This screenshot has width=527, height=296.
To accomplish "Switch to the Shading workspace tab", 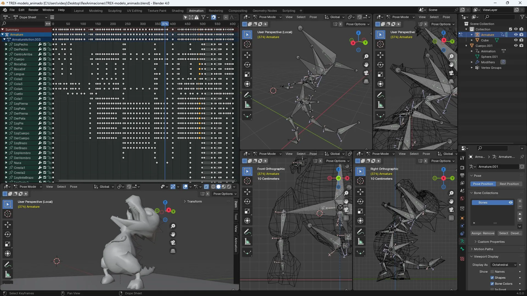I will pyautogui.click(x=178, y=11).
